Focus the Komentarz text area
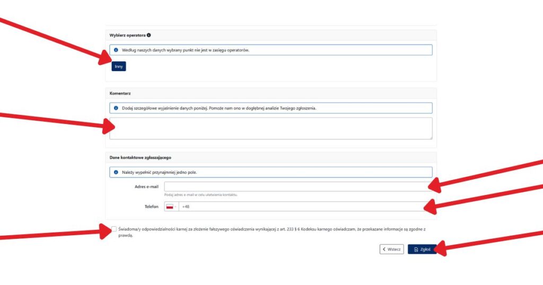 coord(270,129)
